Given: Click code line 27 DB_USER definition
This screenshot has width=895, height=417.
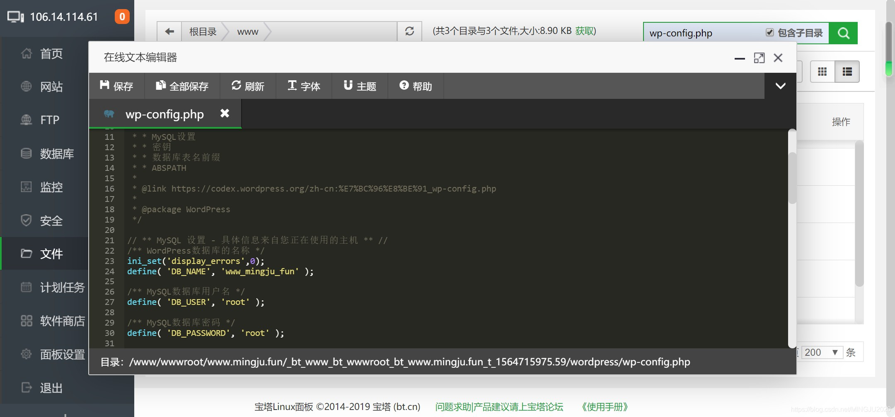Looking at the screenshot, I should [196, 302].
